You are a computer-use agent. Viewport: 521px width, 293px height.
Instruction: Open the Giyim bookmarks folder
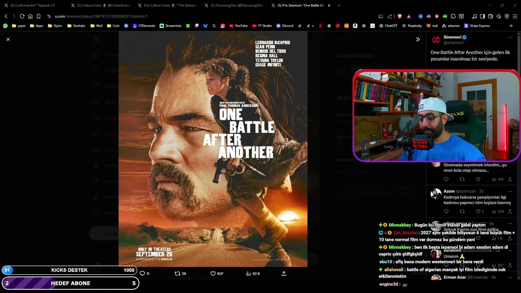click(55, 26)
